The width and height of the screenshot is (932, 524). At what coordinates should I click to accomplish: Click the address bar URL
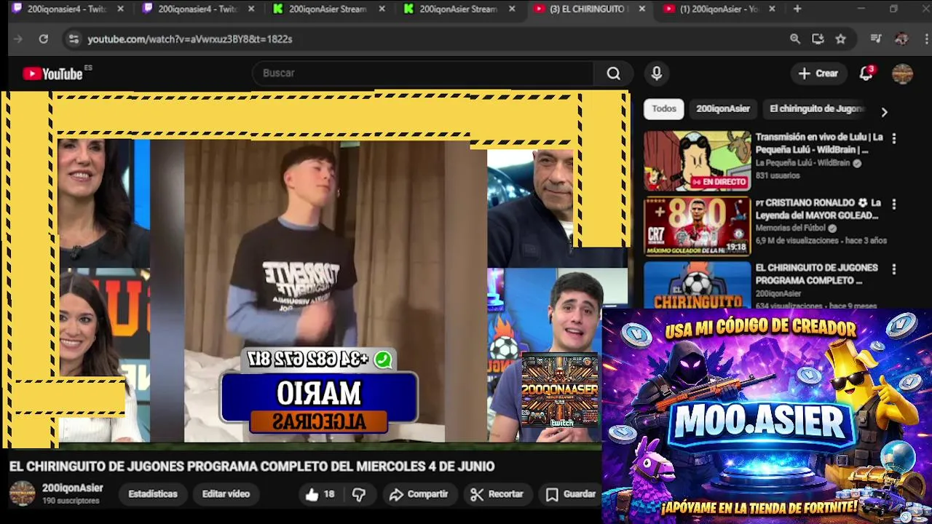[x=190, y=39]
